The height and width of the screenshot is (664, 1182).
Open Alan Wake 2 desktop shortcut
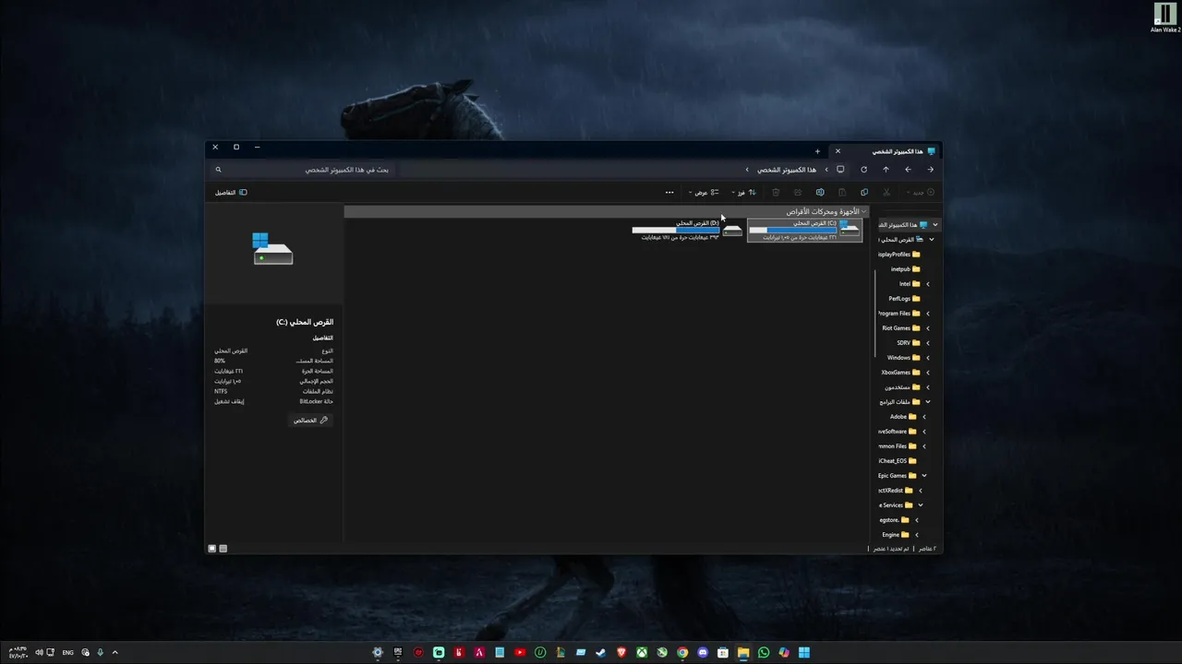1165,18
